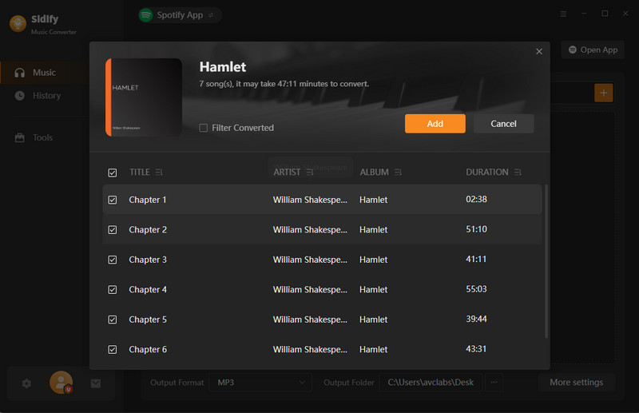Click the Hamlet album cover thumbnail
Screen dimensions: 639x413
[x=144, y=97]
